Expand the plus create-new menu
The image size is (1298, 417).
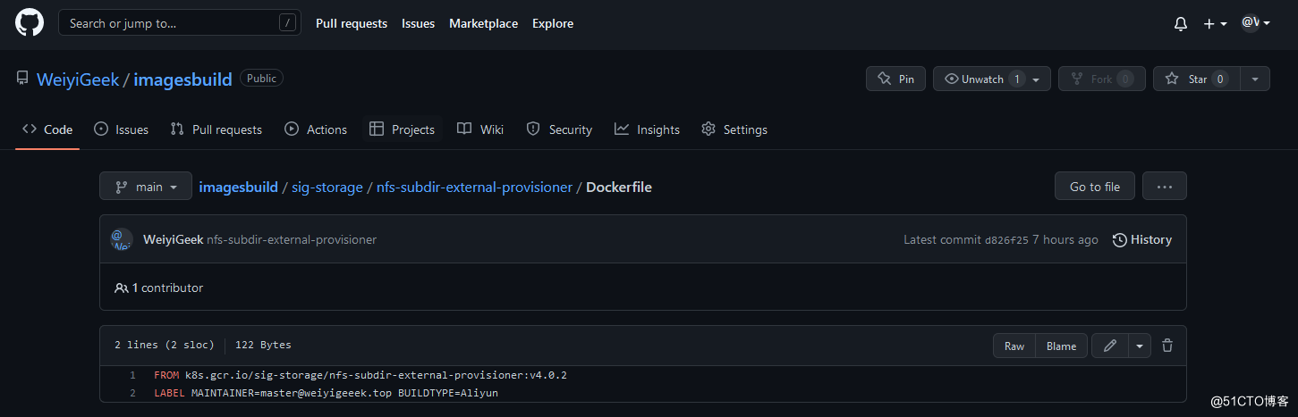(1215, 24)
